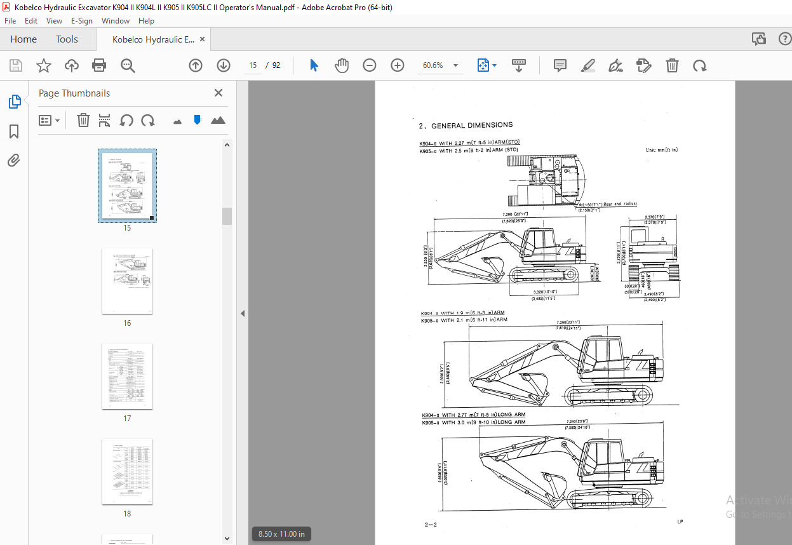This screenshot has height=545, width=792.
Task: Select page 18 thumbnail
Action: tap(127, 471)
